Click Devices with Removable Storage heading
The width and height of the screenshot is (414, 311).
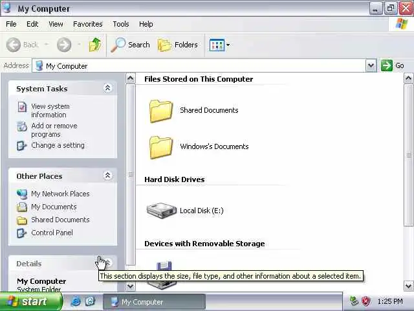point(204,244)
